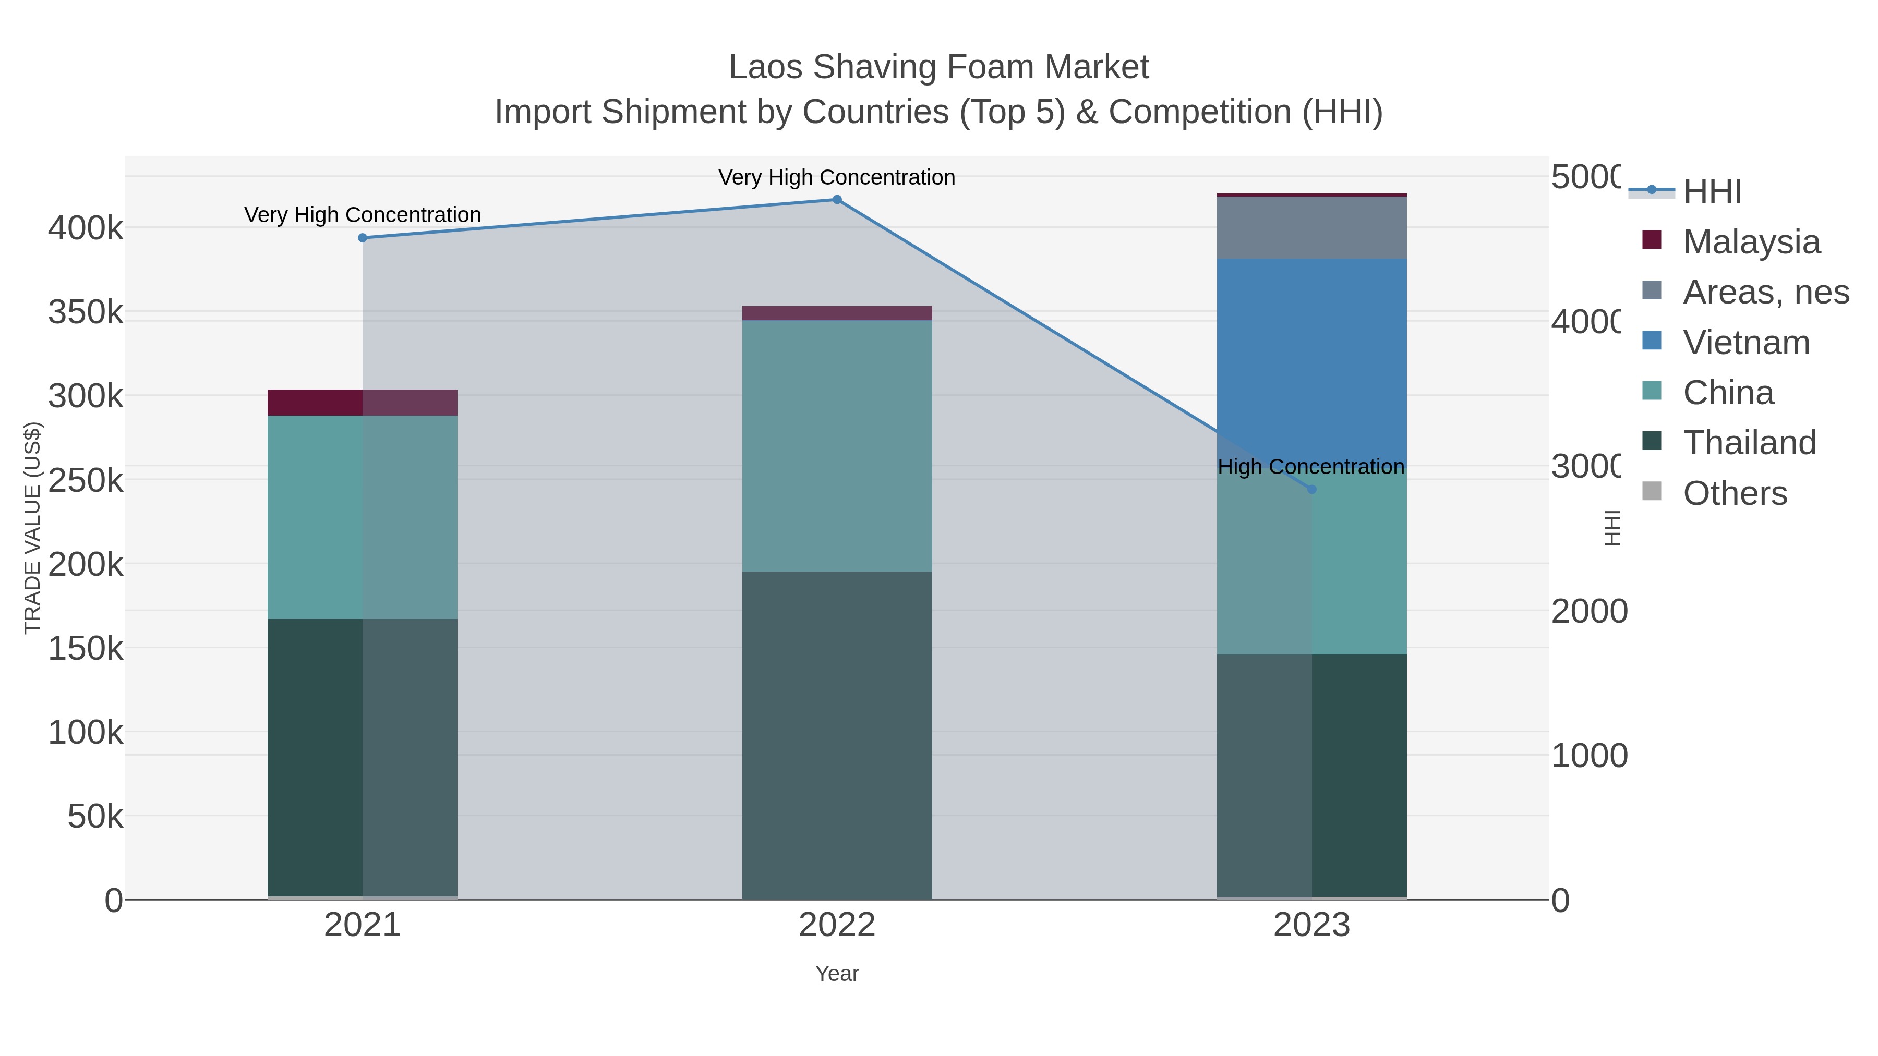Click the 2022 Very High Concentration annotation
The height and width of the screenshot is (1056, 1878).
click(837, 177)
